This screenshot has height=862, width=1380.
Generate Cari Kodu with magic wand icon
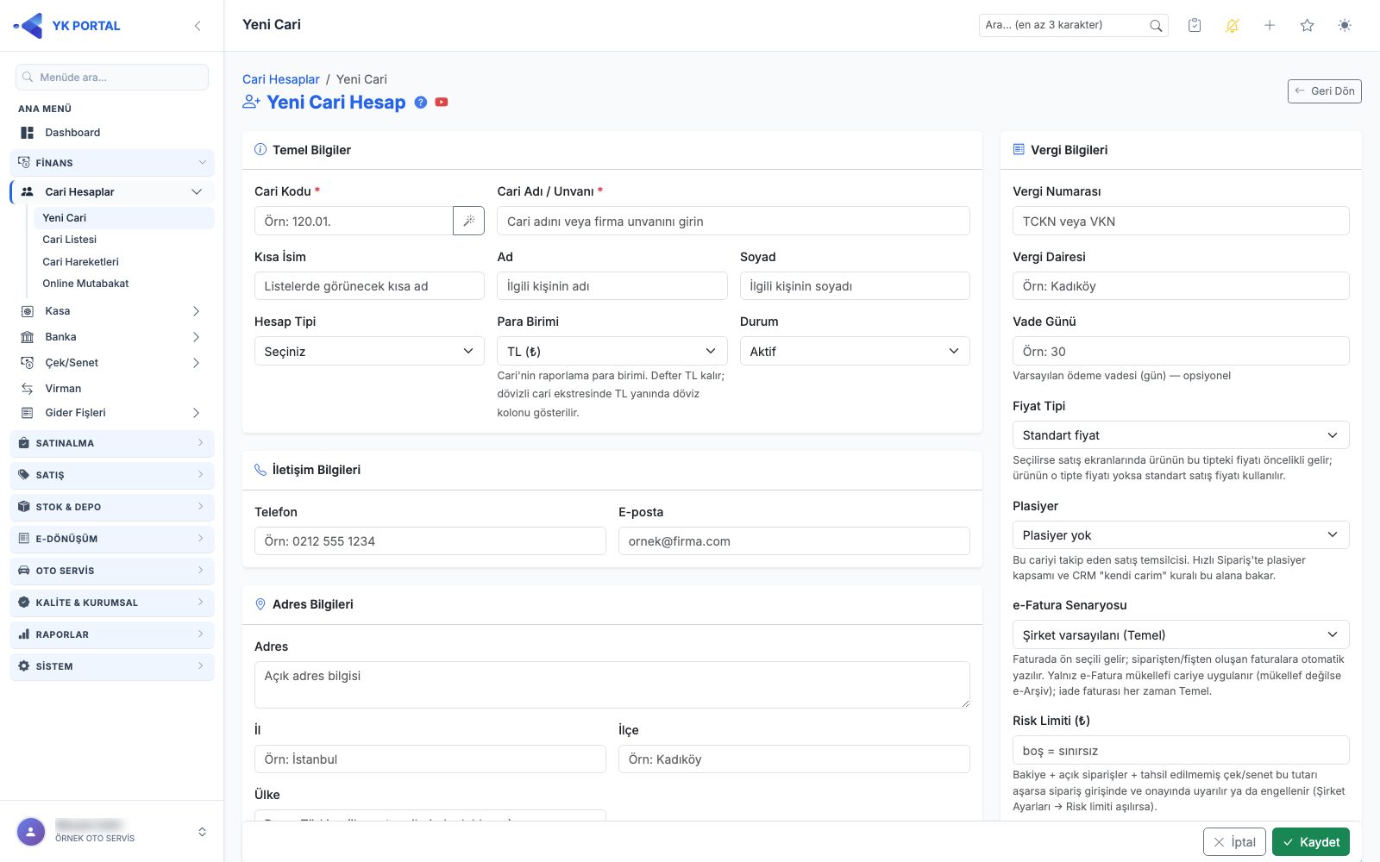(469, 221)
